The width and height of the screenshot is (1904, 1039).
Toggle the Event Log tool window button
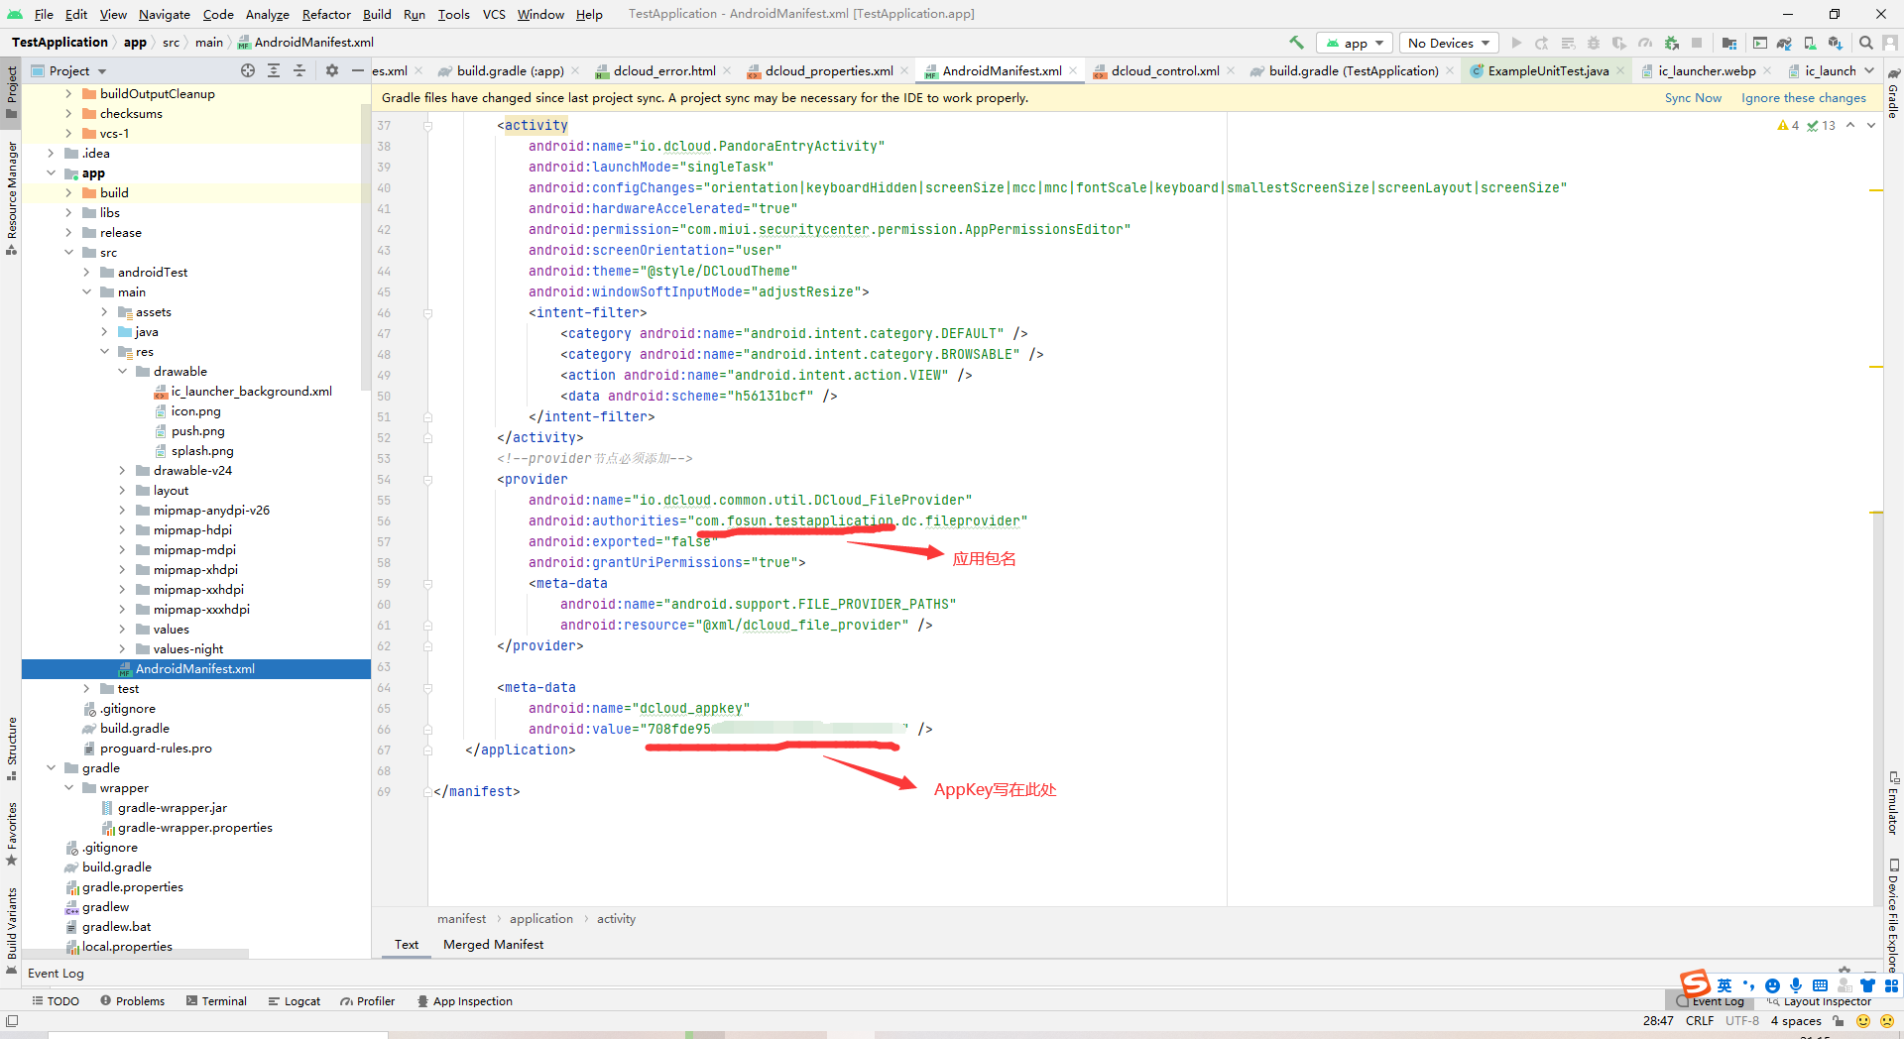1710,1001
